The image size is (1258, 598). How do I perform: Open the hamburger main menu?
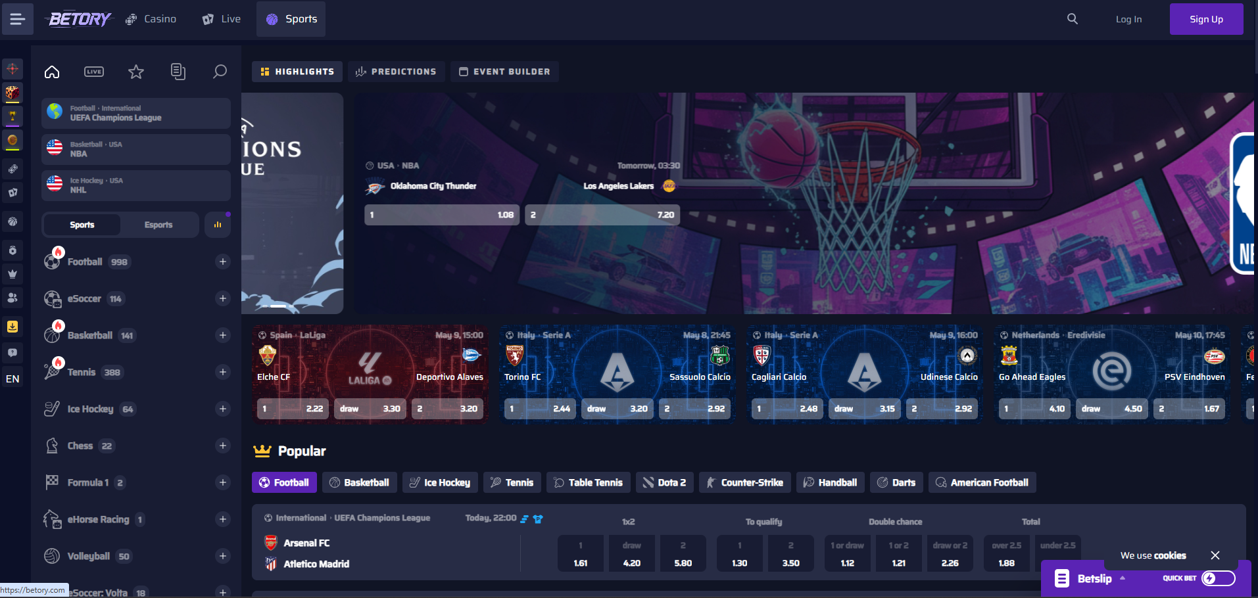pyautogui.click(x=18, y=19)
